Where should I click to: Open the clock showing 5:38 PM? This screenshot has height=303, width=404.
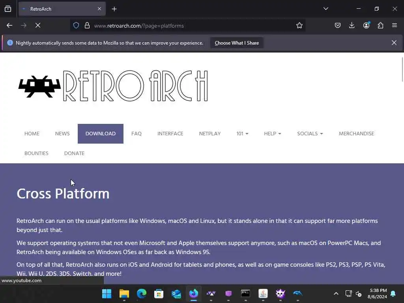[x=378, y=294]
